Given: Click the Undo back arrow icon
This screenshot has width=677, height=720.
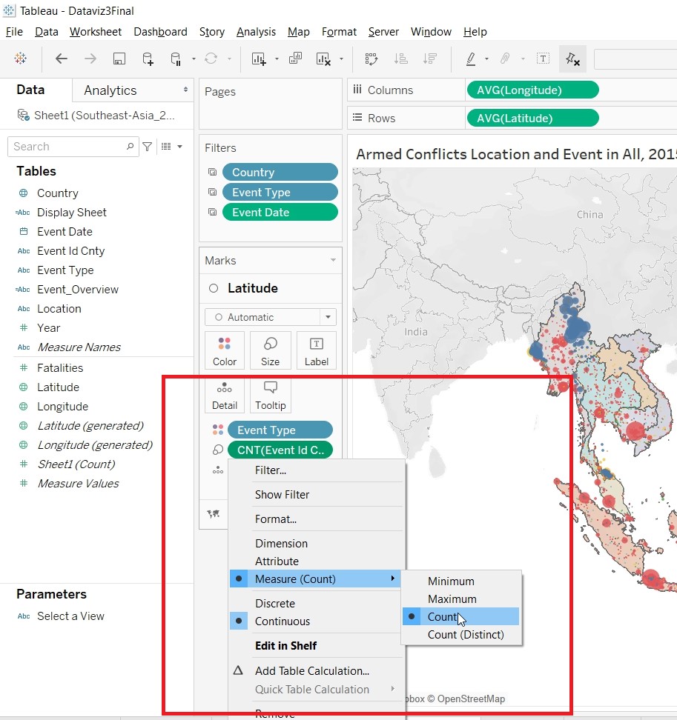Looking at the screenshot, I should [x=62, y=59].
